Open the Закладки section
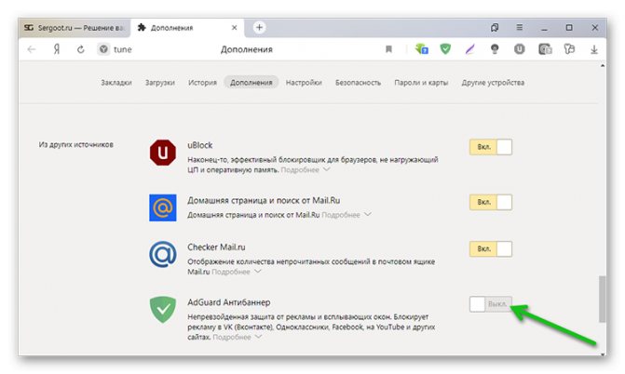This screenshot has width=625, height=374. (116, 83)
